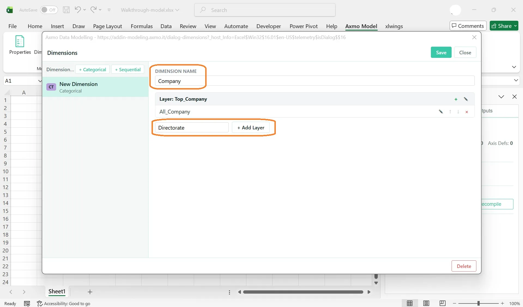Click the CT badge of New Dimension
The width and height of the screenshot is (523, 307).
[51, 87]
